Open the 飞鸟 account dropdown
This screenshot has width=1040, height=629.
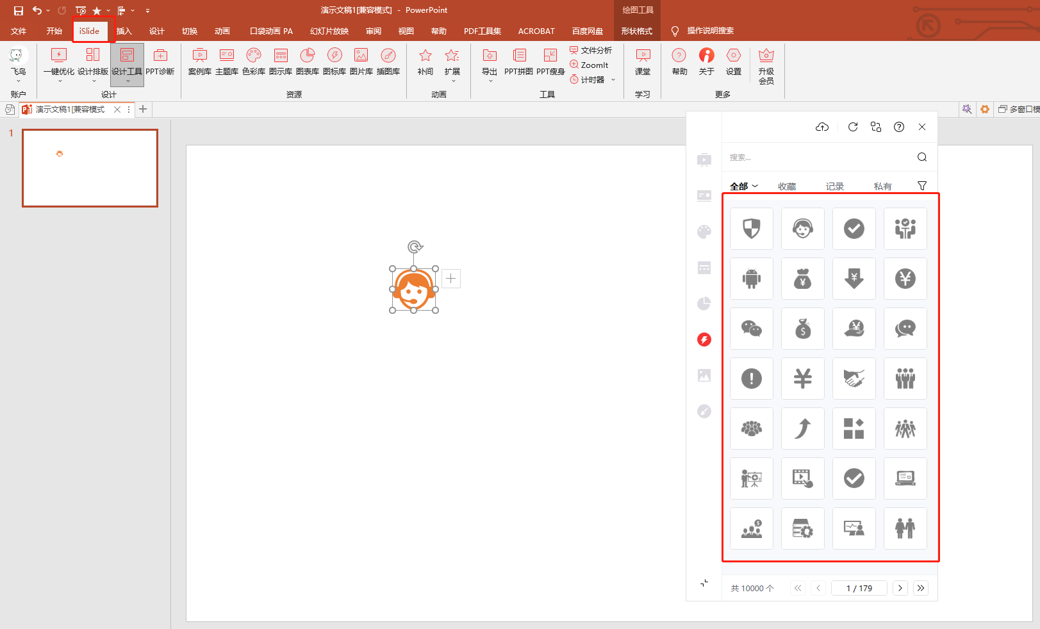click(x=18, y=65)
